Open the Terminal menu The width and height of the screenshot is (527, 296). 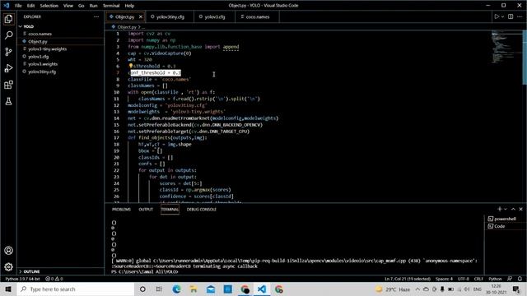coord(111,6)
